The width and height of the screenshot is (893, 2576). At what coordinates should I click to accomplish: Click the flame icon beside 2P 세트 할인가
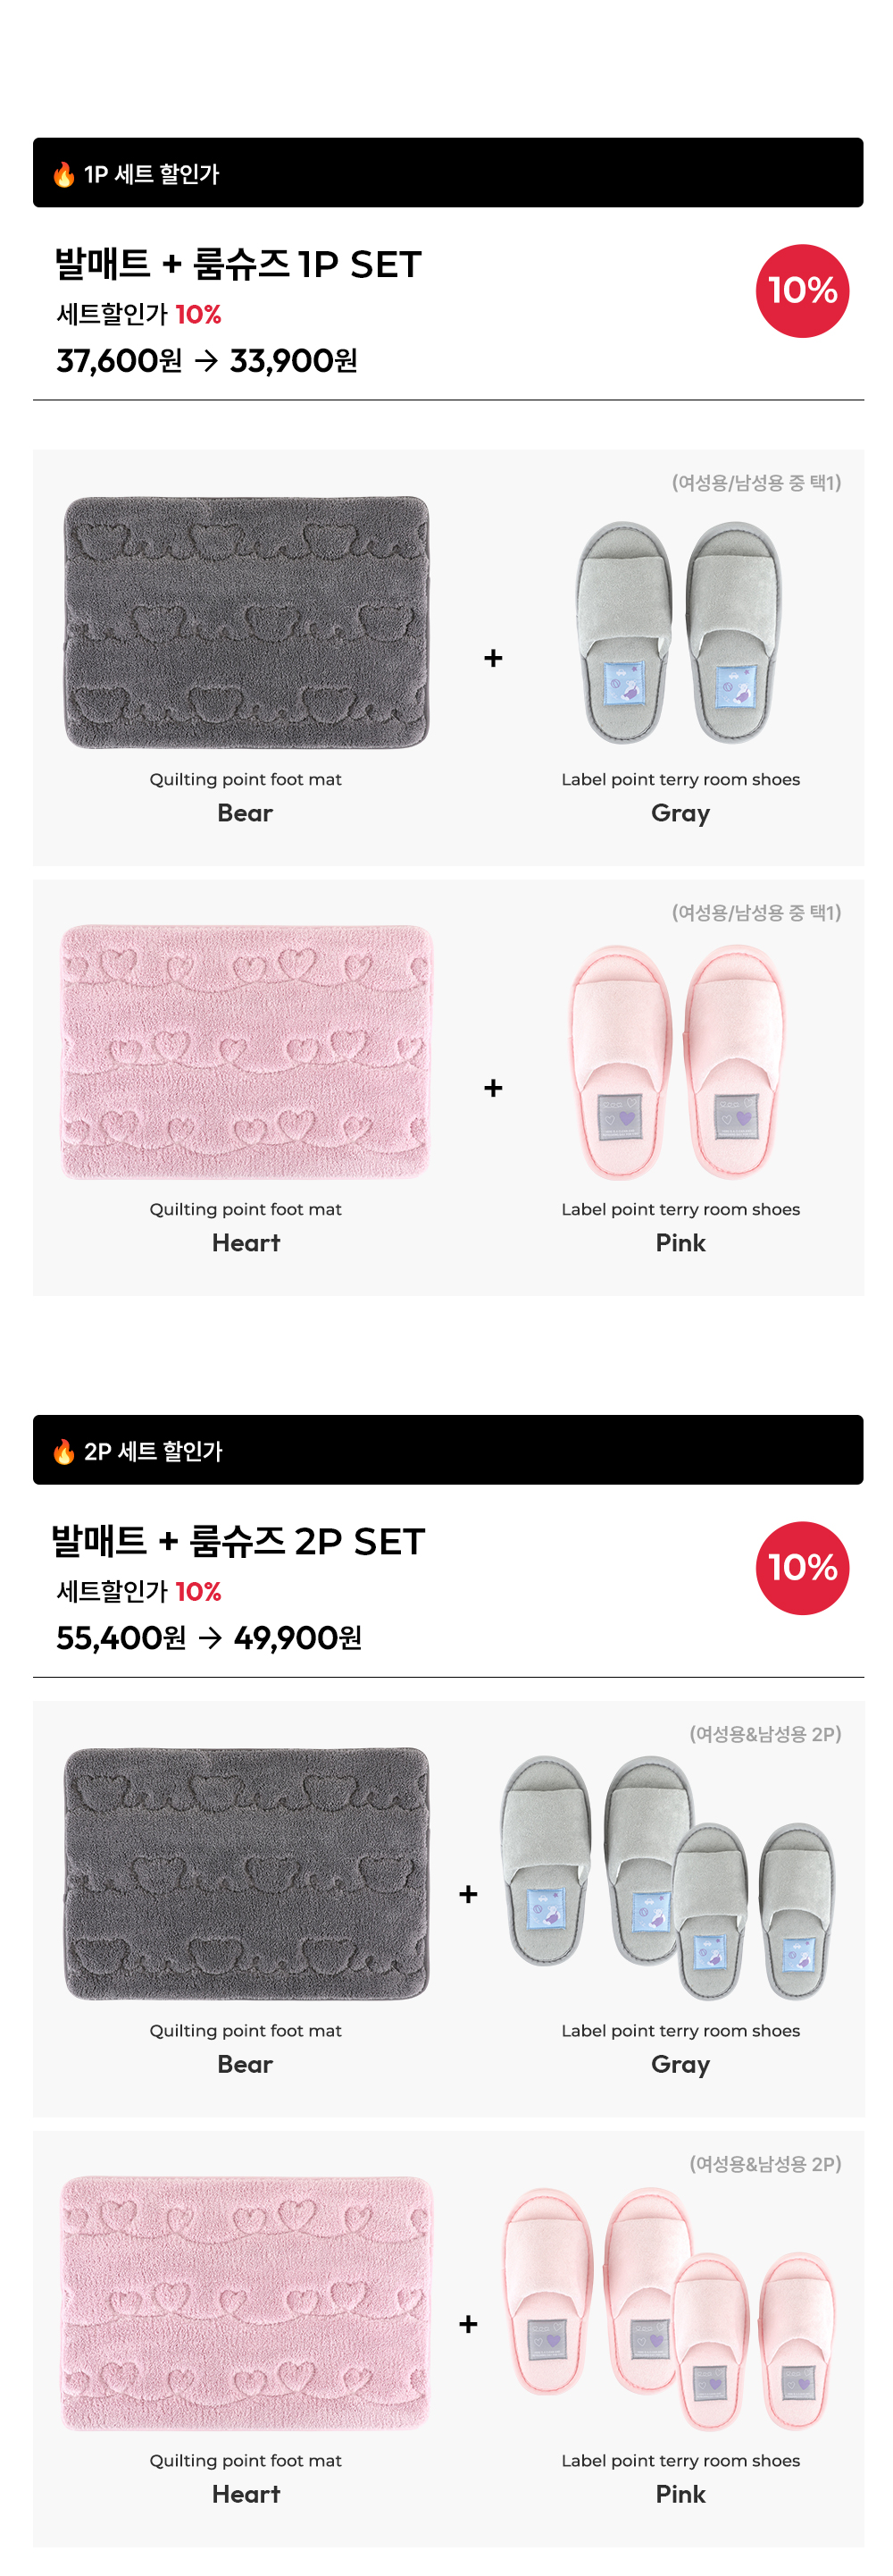(64, 1451)
